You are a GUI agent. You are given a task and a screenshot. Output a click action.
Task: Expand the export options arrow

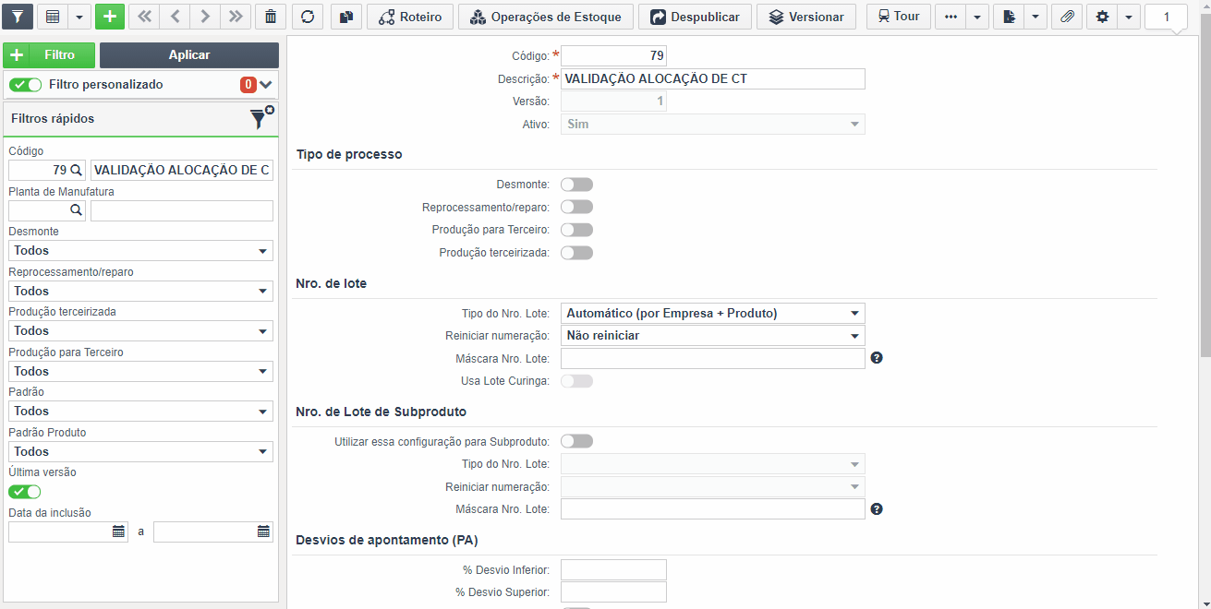pyautogui.click(x=1035, y=17)
